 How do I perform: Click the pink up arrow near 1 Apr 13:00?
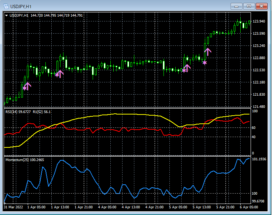tap(60, 74)
